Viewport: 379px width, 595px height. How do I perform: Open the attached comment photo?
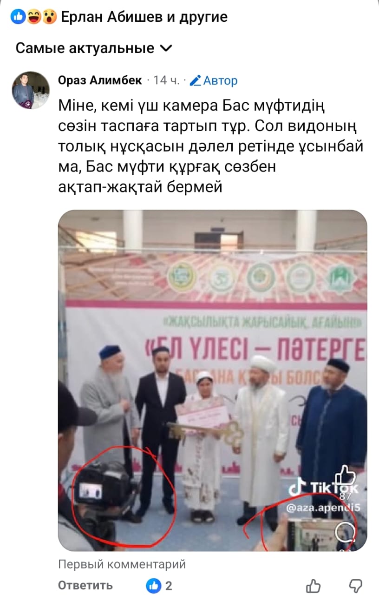212,381
